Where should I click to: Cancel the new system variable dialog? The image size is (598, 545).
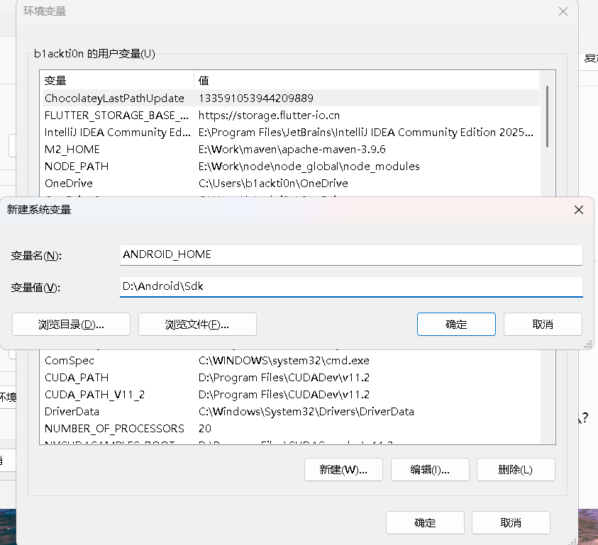(x=543, y=325)
